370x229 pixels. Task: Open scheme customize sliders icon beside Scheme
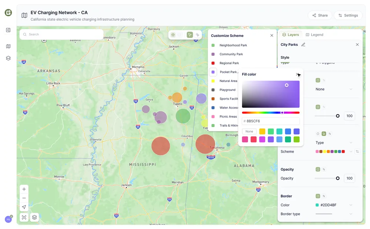pyautogui.click(x=357, y=151)
